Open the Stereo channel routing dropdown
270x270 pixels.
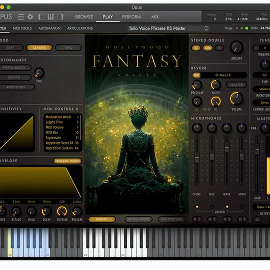click(261, 103)
